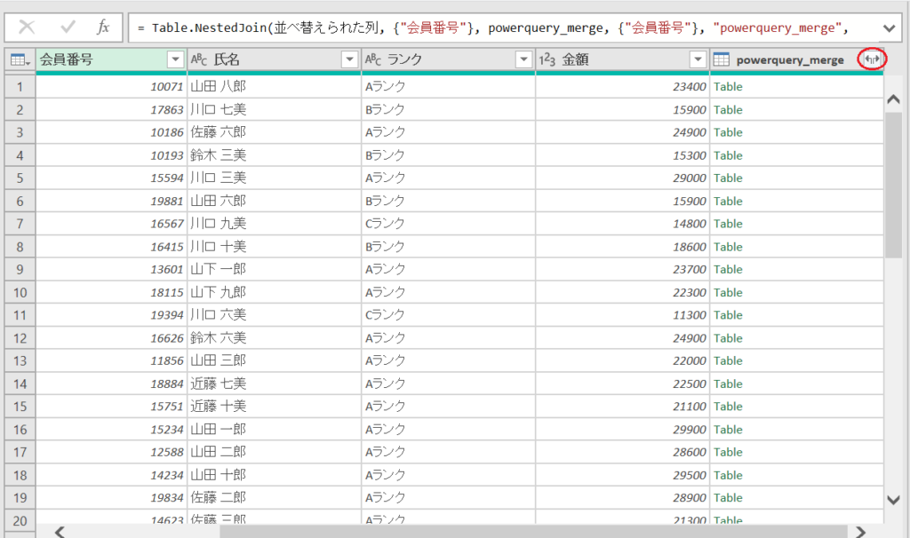Screen dimensions: 910x538
Task: Open the Table link for 山下 九郎
Action: point(727,292)
